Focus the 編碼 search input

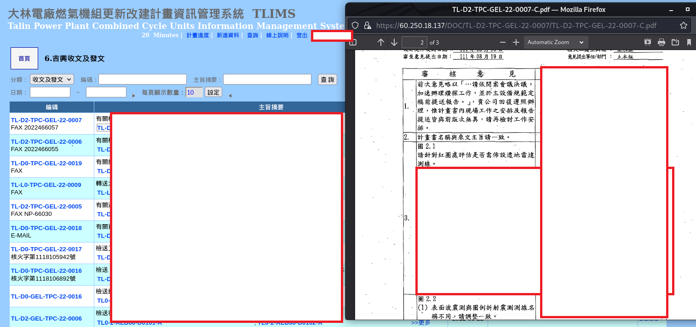[x=143, y=79]
